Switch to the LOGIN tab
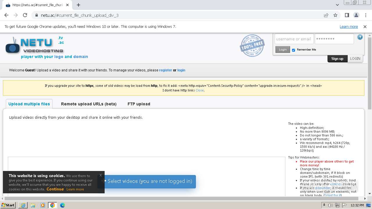Image resolution: width=372 pixels, height=209 pixels. (x=355, y=59)
